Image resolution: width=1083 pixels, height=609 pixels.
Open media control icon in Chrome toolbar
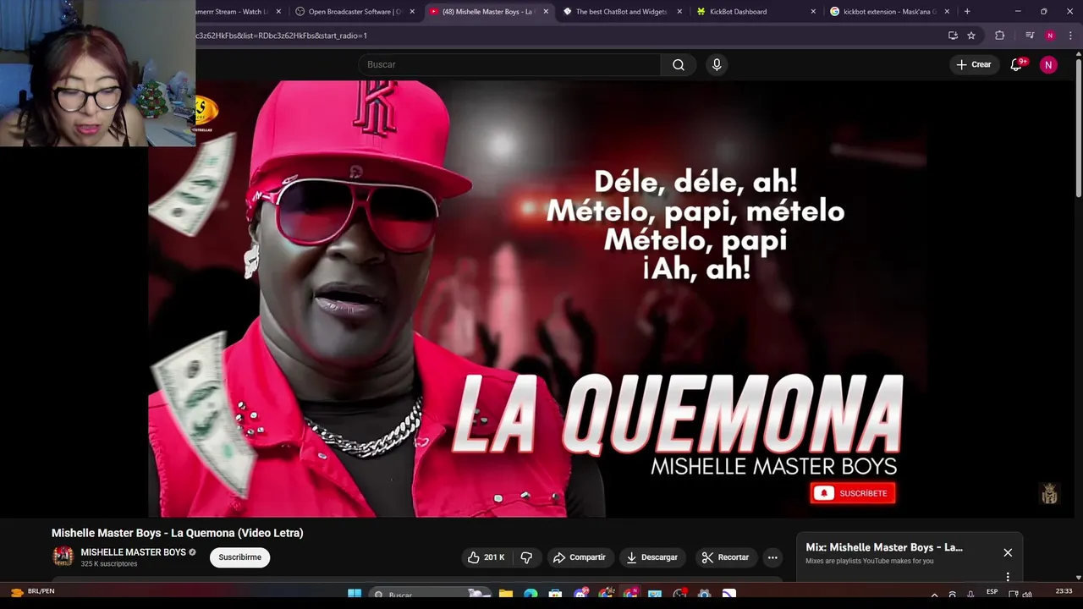[1030, 36]
